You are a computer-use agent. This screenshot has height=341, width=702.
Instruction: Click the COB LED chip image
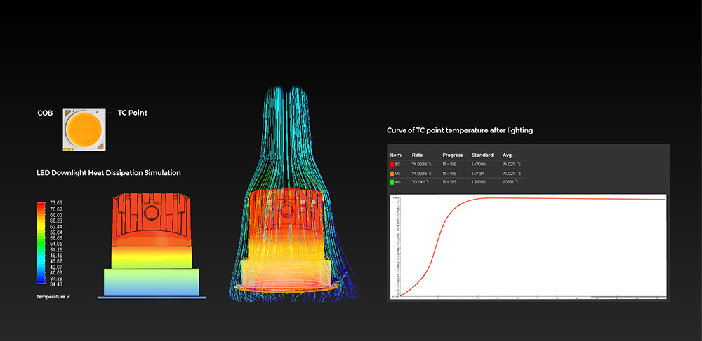point(84,130)
